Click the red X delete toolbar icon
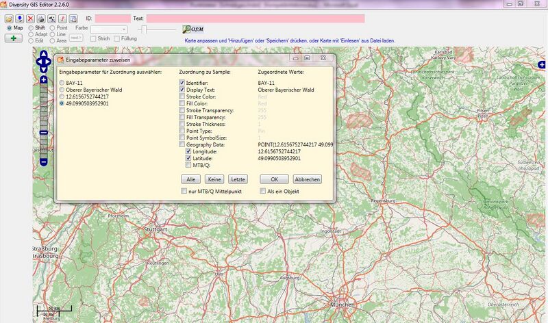The height and width of the screenshot is (323, 548). (30, 18)
